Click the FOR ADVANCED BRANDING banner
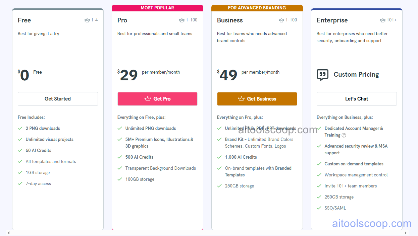 pos(257,7)
